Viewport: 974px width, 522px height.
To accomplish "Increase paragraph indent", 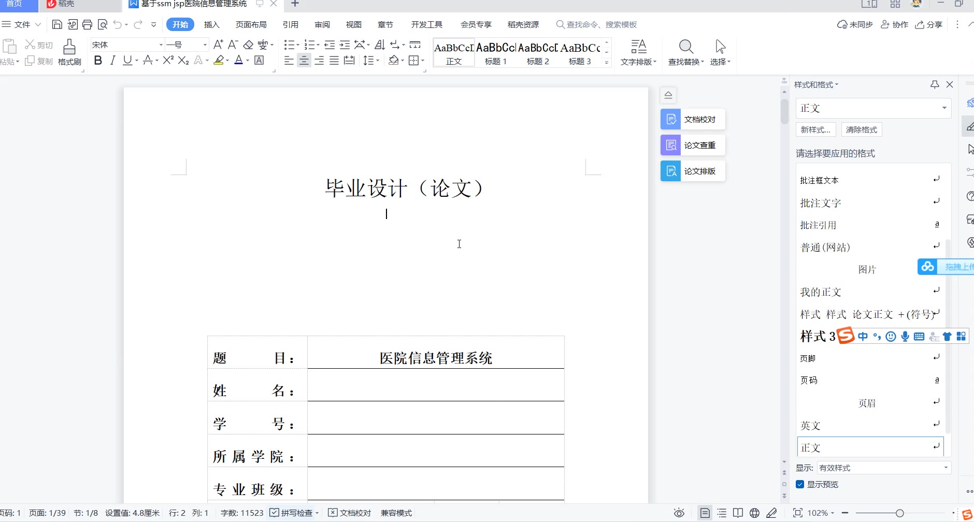I will click(345, 45).
